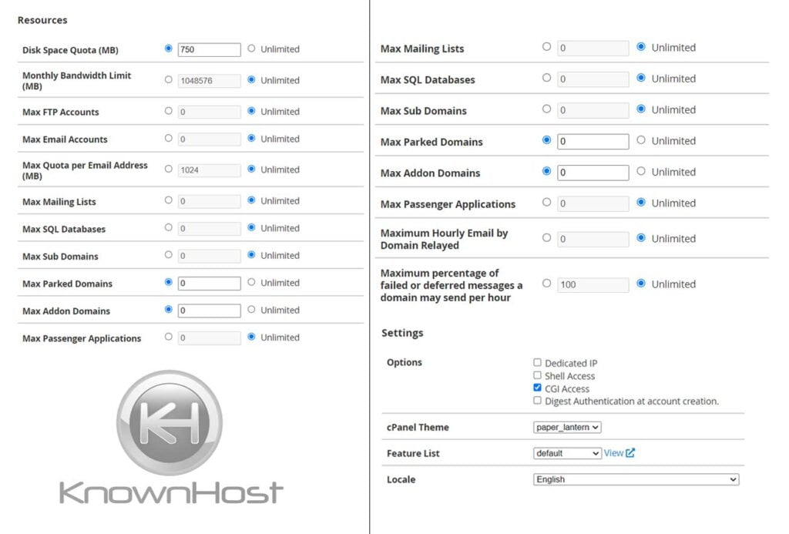
Task: Left panel: select Unlimited for Max Parked Domains
Action: (x=252, y=282)
